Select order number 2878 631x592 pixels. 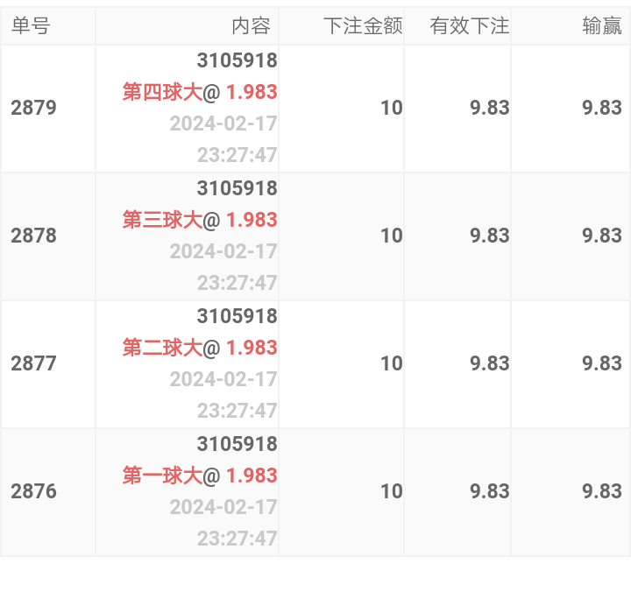tap(34, 236)
